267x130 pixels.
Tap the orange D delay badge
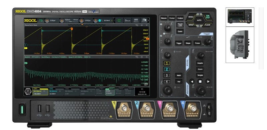81,21
